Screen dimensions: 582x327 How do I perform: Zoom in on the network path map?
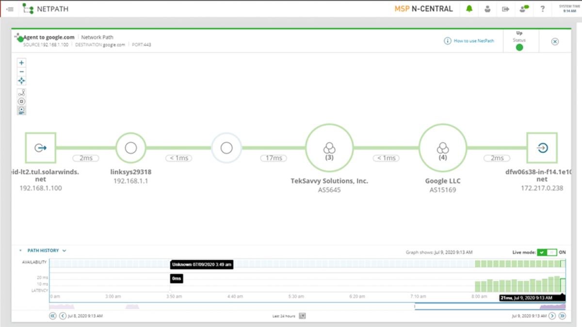point(21,62)
